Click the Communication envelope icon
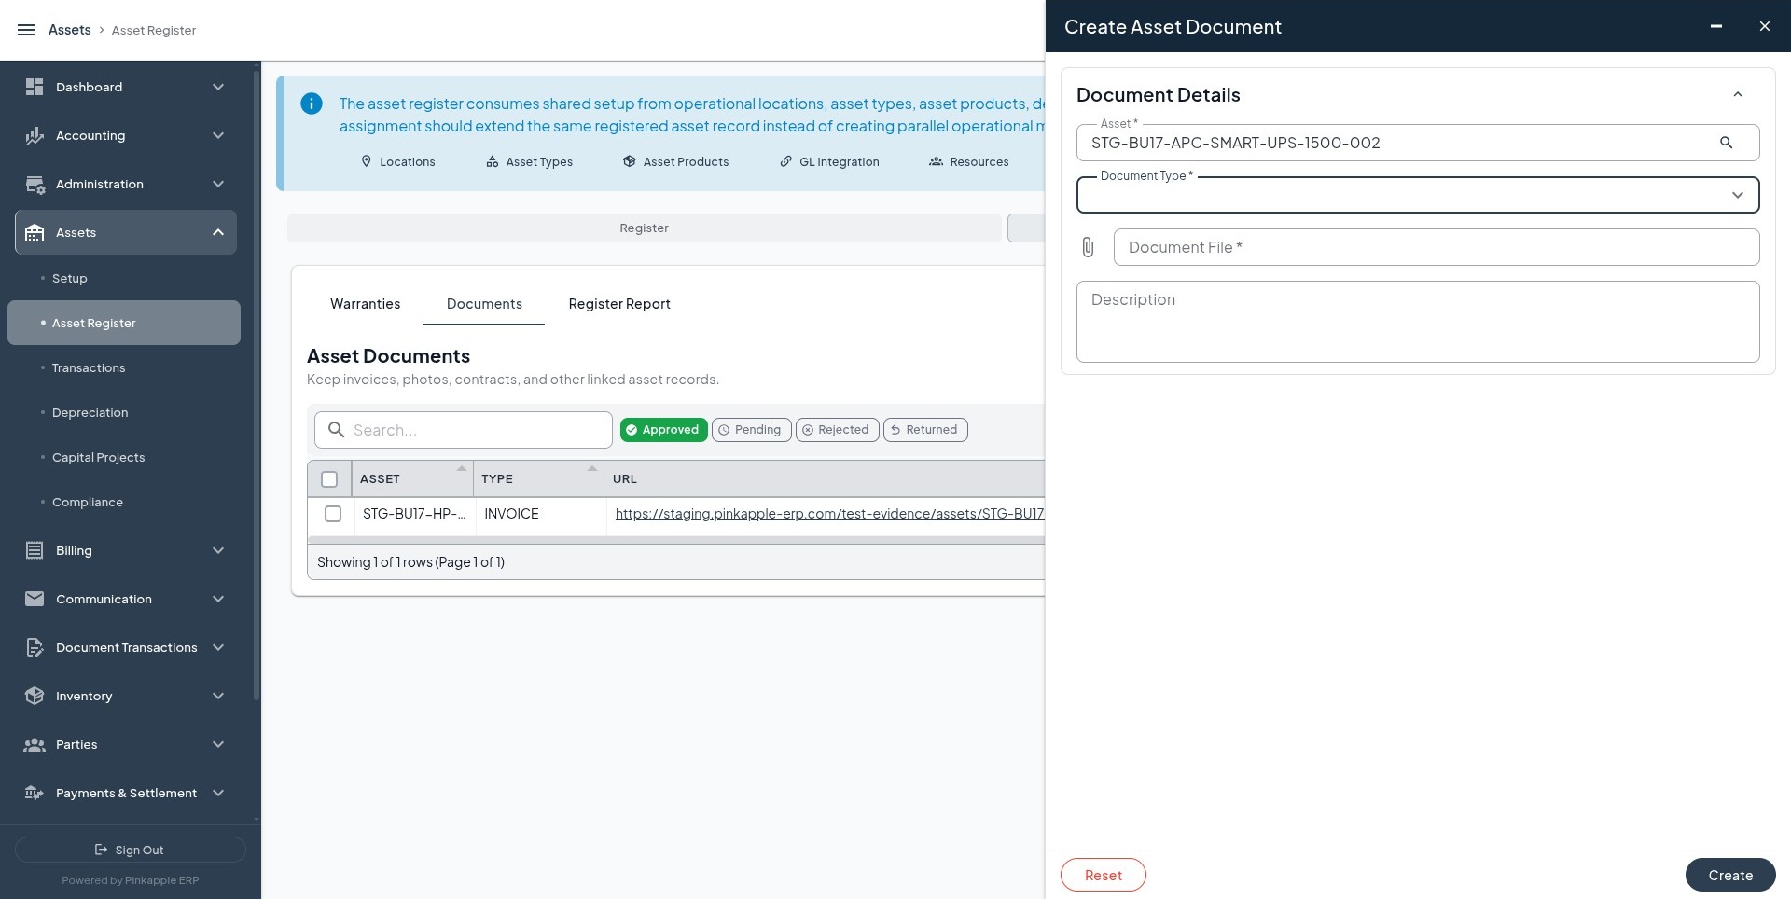 click(35, 599)
